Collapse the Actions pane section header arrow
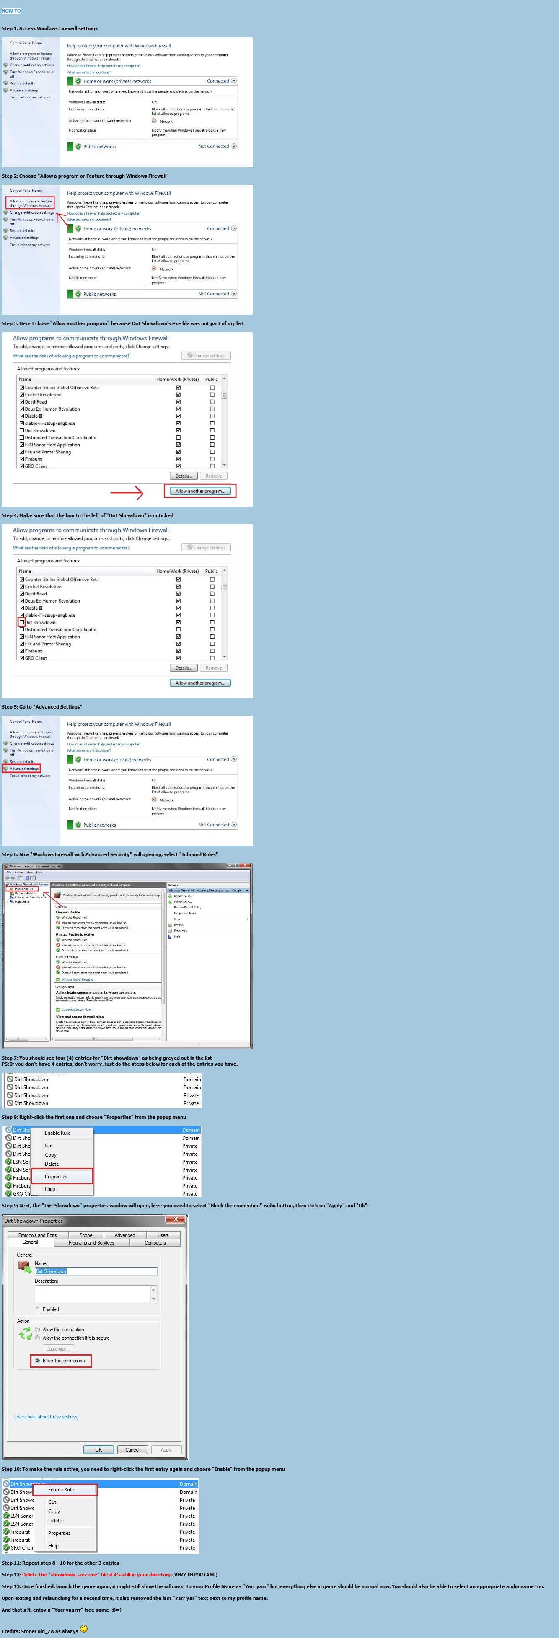 tap(247, 890)
